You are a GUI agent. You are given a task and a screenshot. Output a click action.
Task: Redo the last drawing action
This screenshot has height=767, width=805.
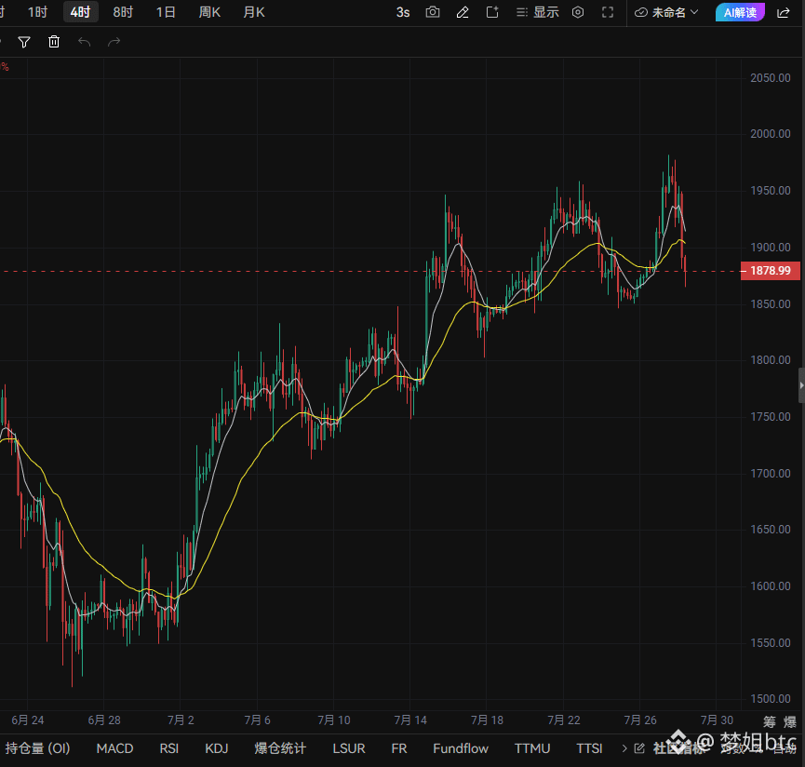(114, 42)
